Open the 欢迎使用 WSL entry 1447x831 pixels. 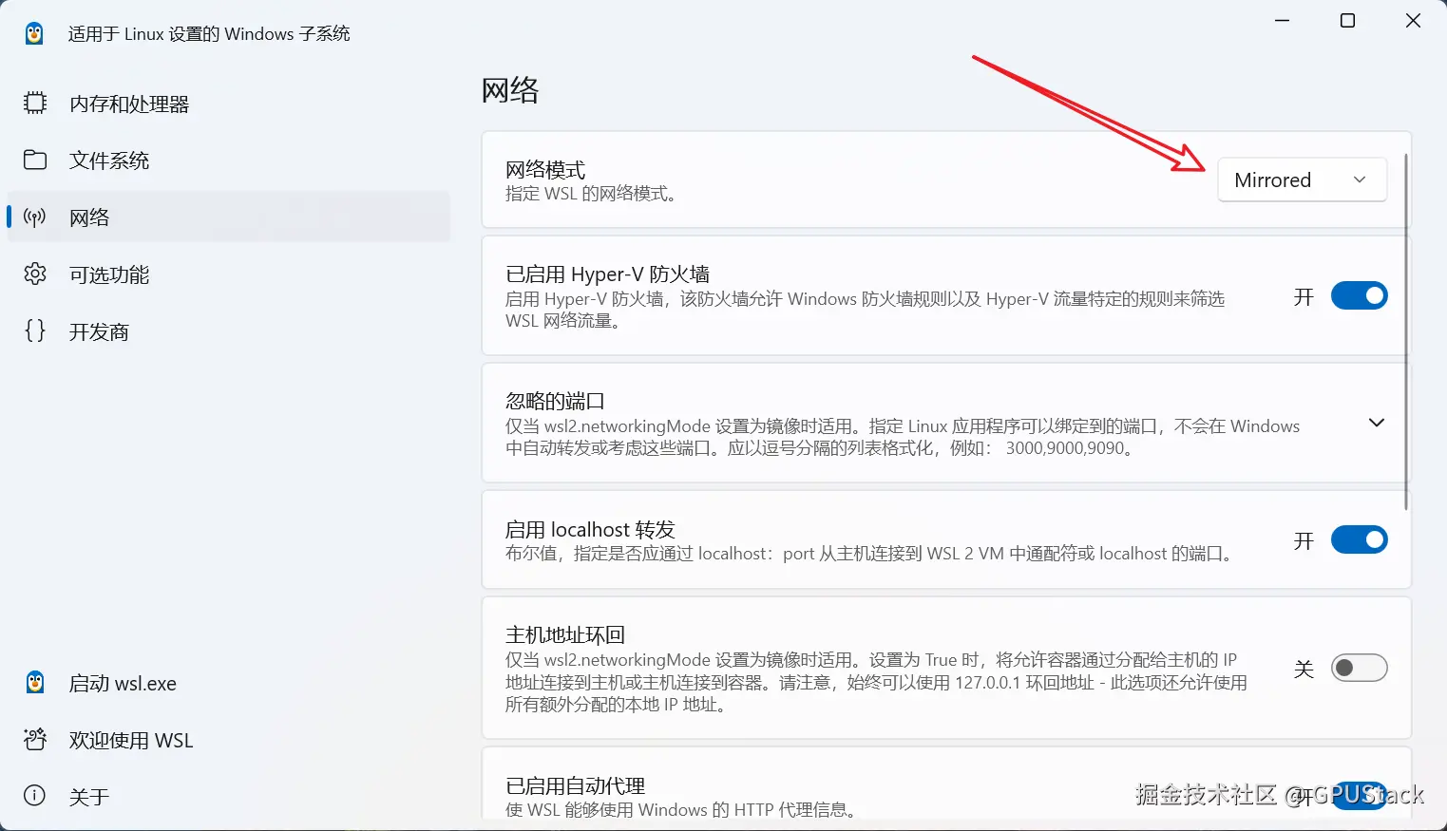(228, 740)
